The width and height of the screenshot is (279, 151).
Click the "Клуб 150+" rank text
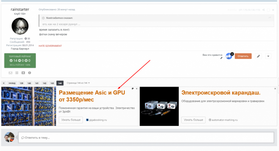tap(20, 14)
